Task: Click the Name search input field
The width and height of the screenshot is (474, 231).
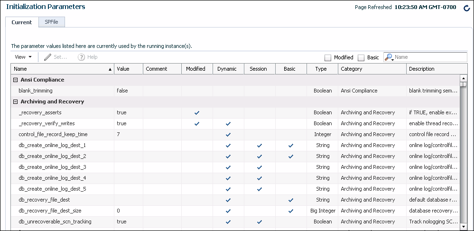Action: tap(429, 57)
